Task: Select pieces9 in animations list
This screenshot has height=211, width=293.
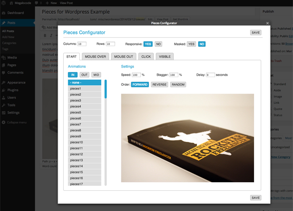Action: coord(84,136)
